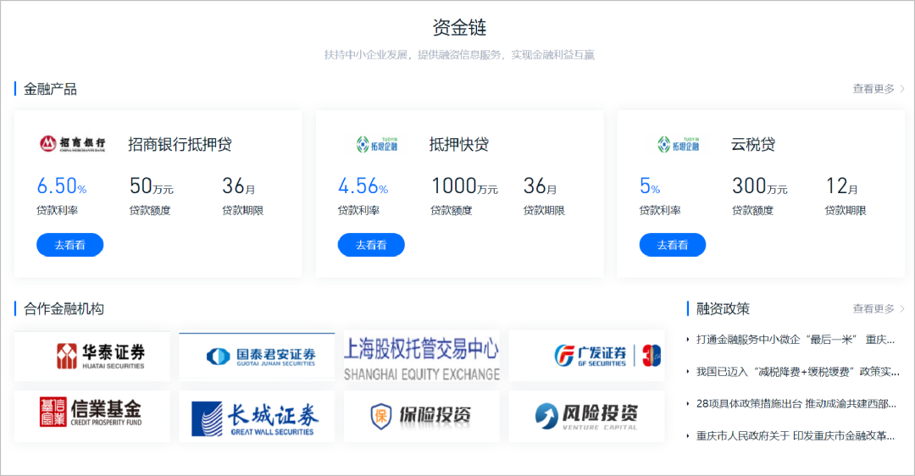Image resolution: width=915 pixels, height=476 pixels.
Task: Click the 36月 term in 招商银行抵押贷 card
Action: 239,186
